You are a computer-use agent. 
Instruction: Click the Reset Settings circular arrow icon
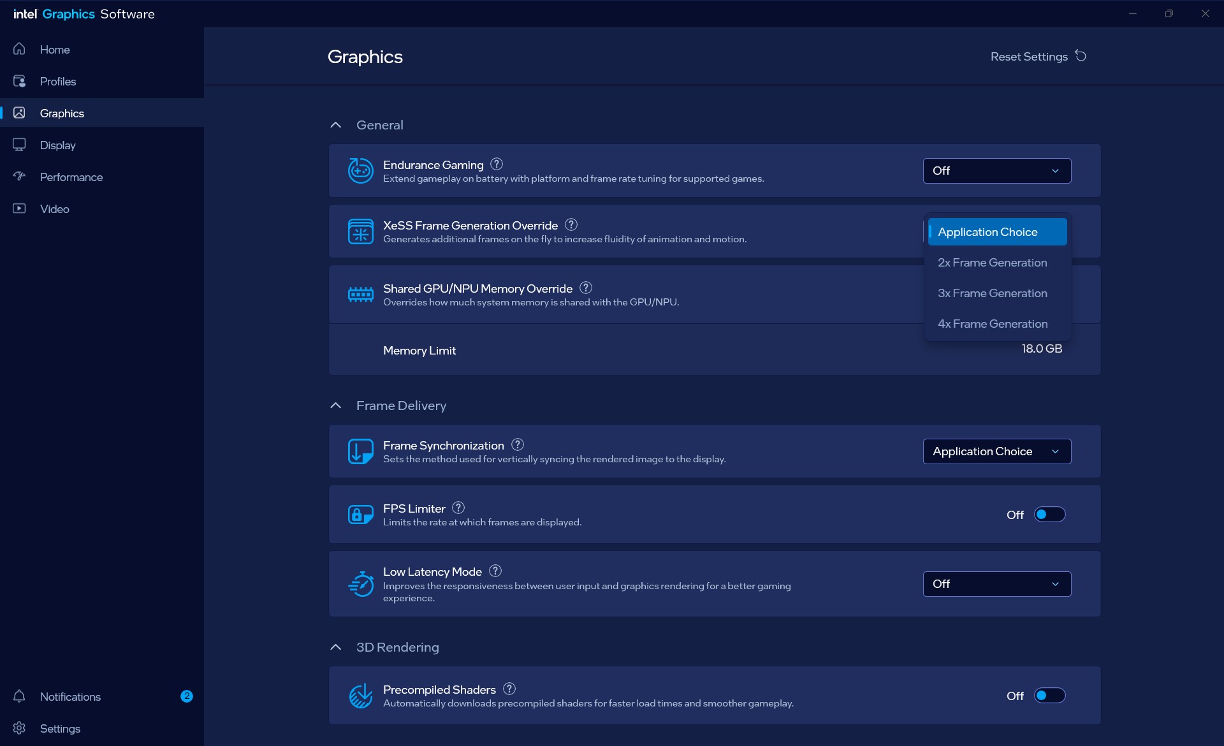point(1081,56)
